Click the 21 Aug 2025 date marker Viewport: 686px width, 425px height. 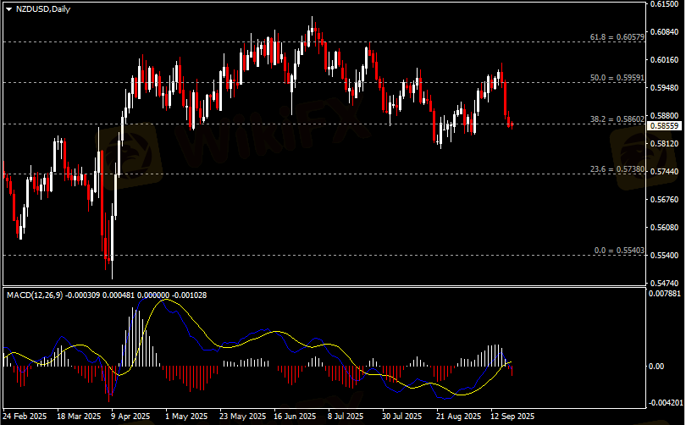pos(457,417)
